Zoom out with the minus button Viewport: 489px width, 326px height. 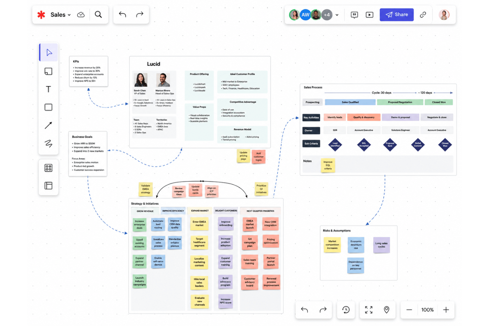pyautogui.click(x=409, y=310)
